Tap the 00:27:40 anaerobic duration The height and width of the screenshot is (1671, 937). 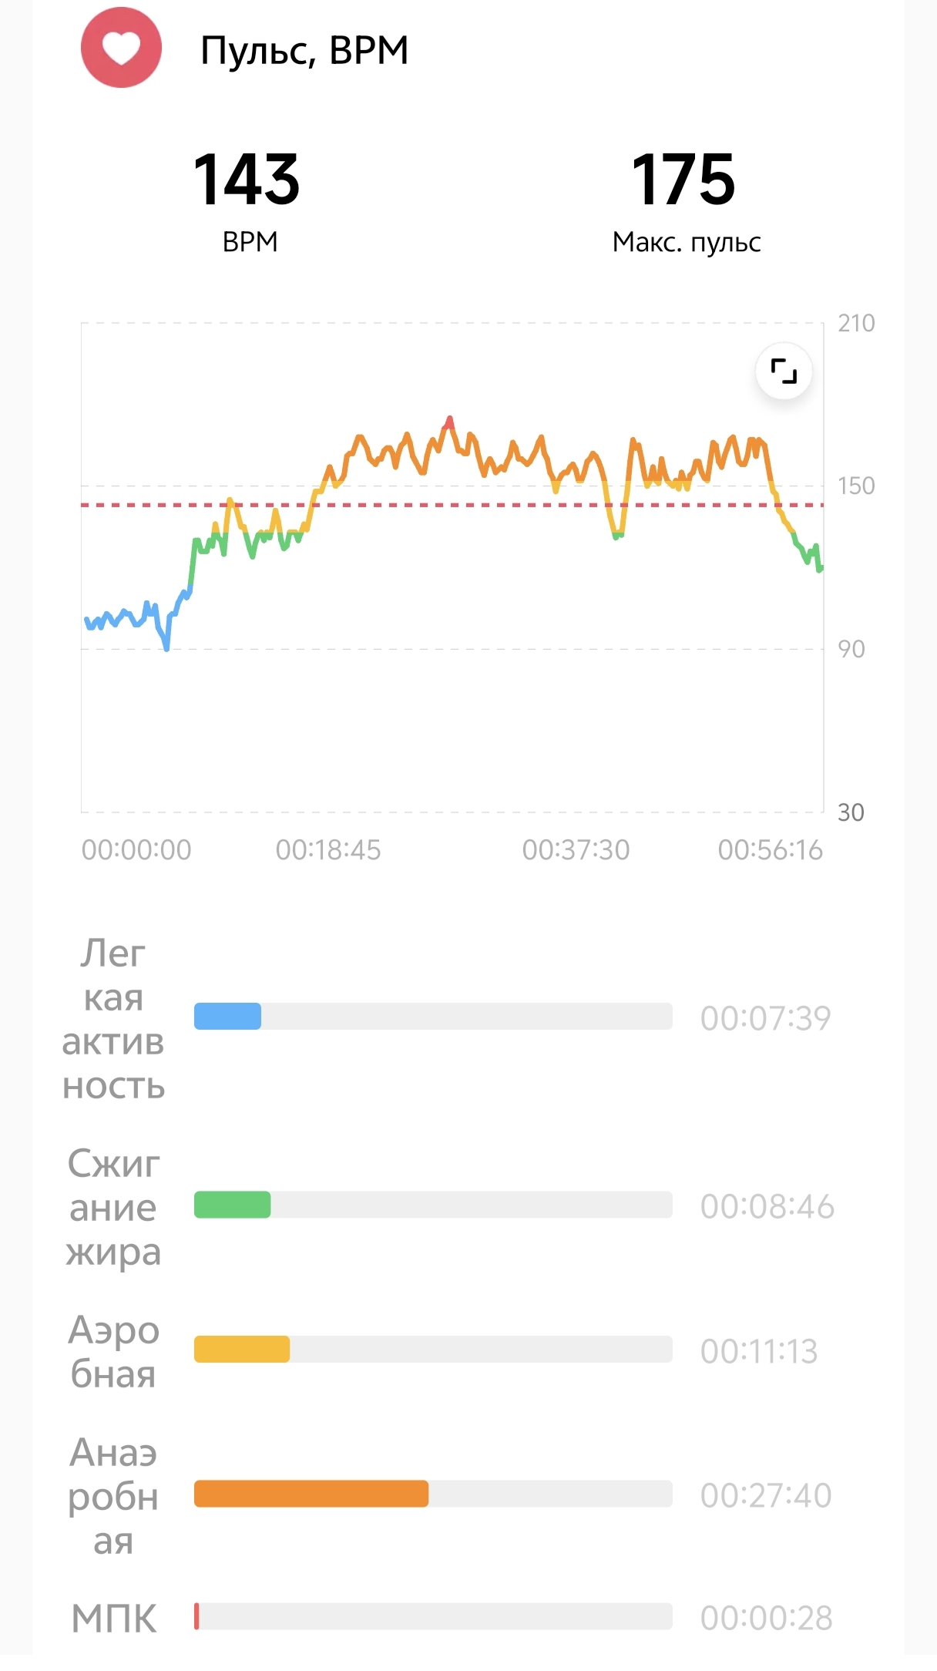coord(766,1495)
